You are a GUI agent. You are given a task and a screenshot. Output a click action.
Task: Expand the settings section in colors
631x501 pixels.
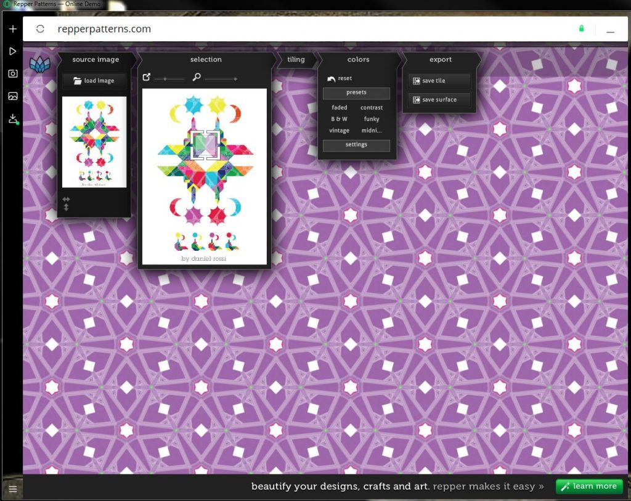pyautogui.click(x=356, y=145)
